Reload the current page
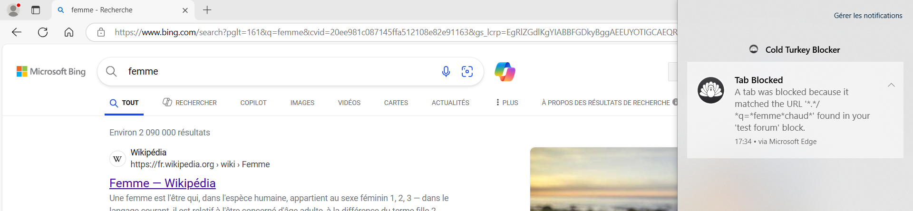Viewport: 913px width, 211px height. [x=43, y=32]
